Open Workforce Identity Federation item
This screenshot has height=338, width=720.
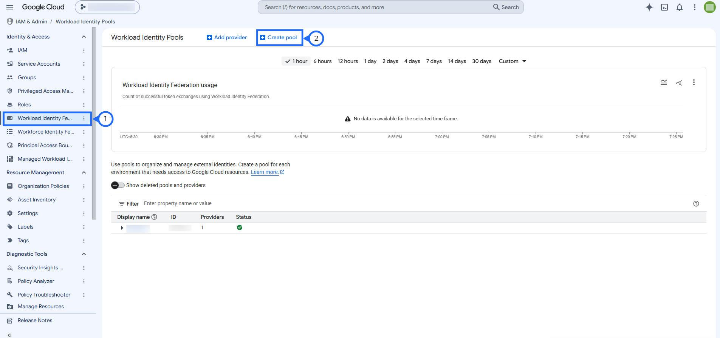coord(46,132)
